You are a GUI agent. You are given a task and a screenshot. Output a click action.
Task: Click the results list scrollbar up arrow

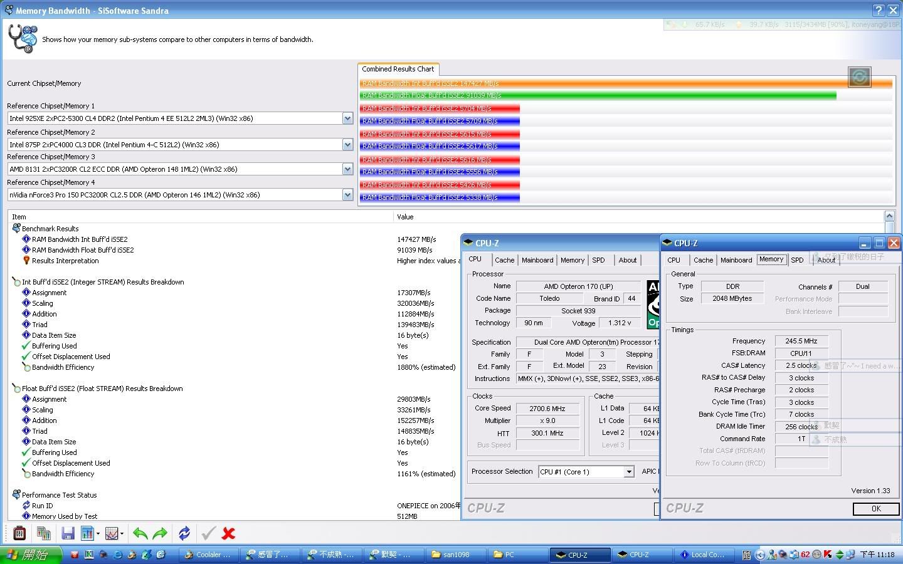click(889, 217)
